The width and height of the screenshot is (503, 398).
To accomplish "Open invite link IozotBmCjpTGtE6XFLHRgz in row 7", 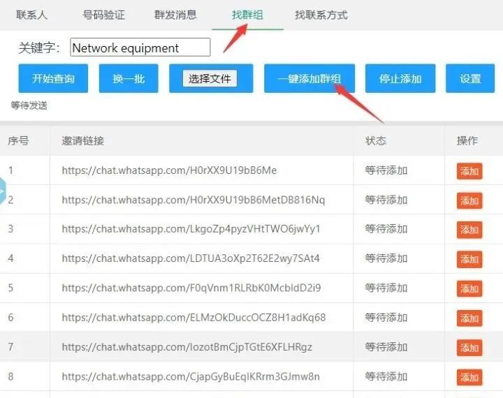I will click(x=187, y=347).
